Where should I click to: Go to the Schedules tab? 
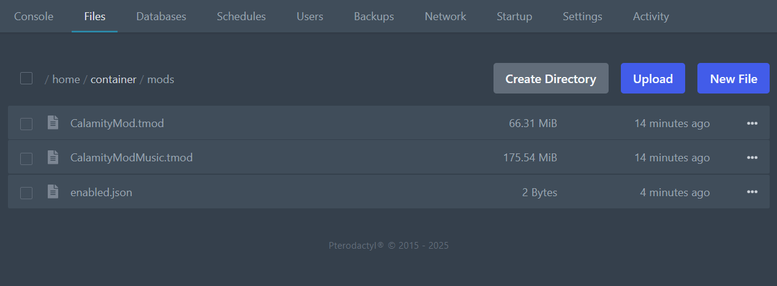point(241,16)
